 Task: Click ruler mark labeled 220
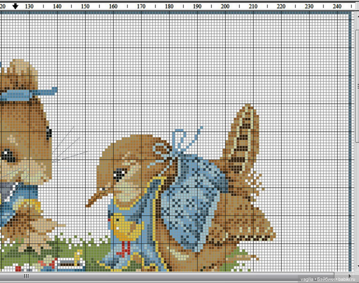pos(281,6)
